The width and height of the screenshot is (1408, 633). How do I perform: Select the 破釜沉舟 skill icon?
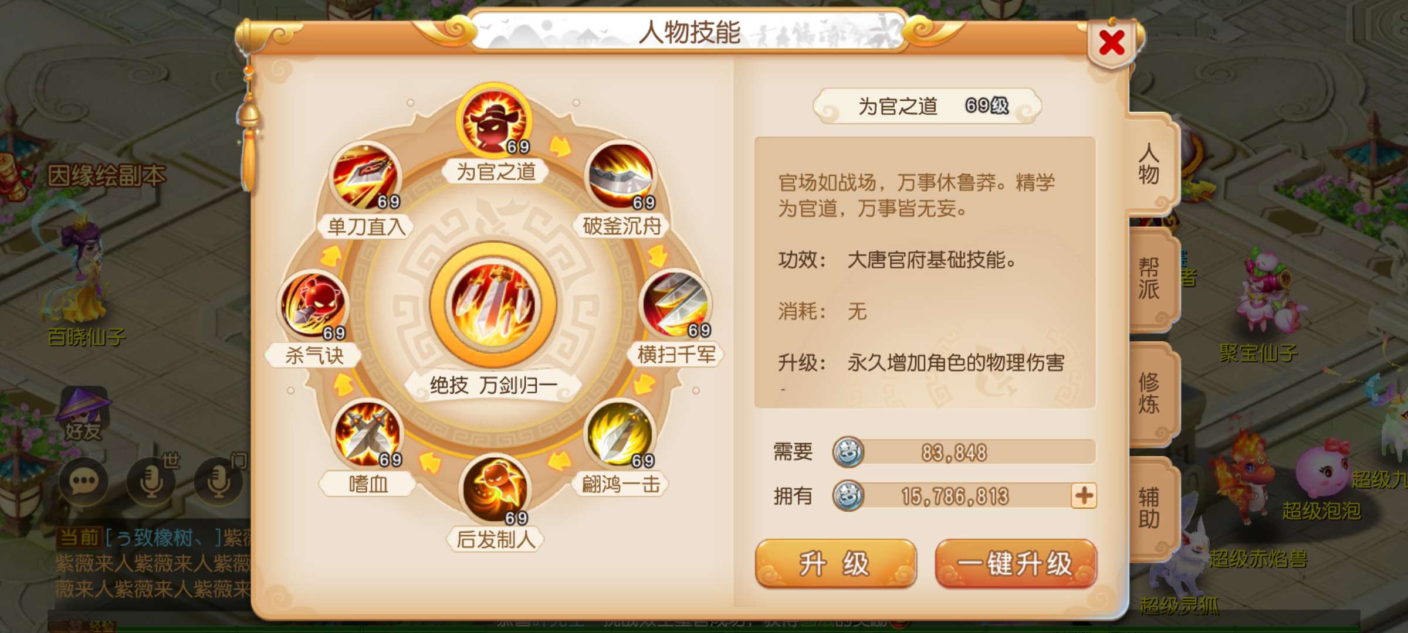[x=621, y=176]
